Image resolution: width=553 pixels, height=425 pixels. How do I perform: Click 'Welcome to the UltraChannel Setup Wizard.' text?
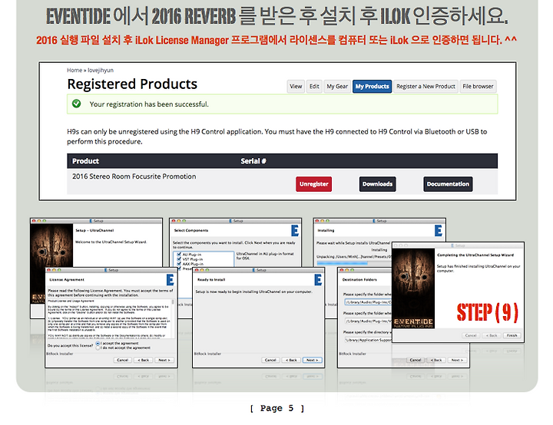111,242
